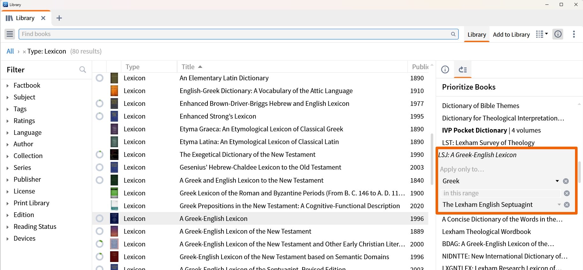Clear the 'in this range' field
This screenshot has width=583, height=270.
click(567, 193)
